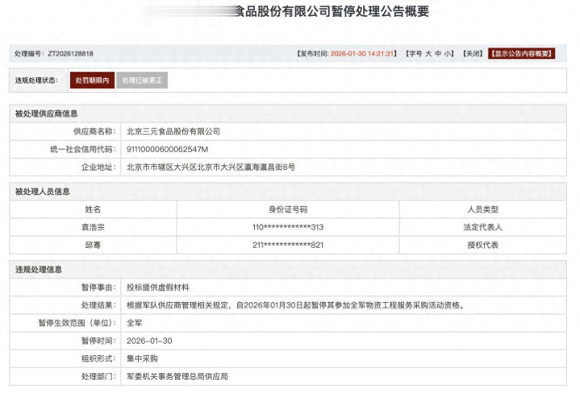
Task: Set font size to 大
Action: point(428,53)
